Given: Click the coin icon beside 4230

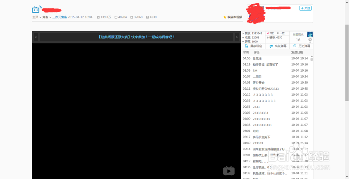Looking at the screenshot, I should 147,17.
